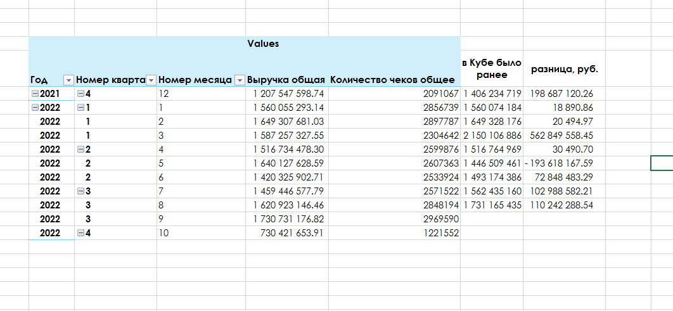Click the 'разница, руб.' header cell
Image resolution: width=673 pixels, height=311 pixels.
[x=564, y=68]
